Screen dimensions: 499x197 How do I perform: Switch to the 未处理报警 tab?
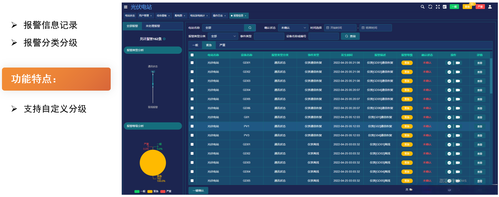point(153,26)
